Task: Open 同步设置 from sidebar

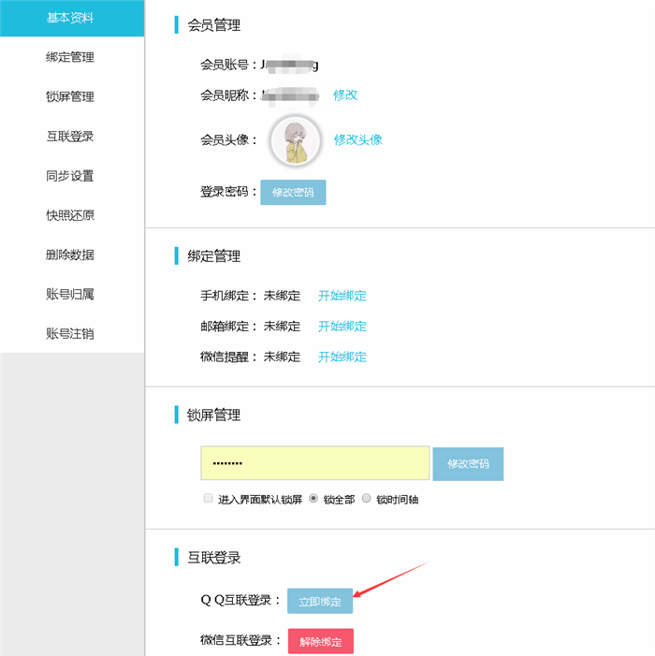Action: [70, 176]
